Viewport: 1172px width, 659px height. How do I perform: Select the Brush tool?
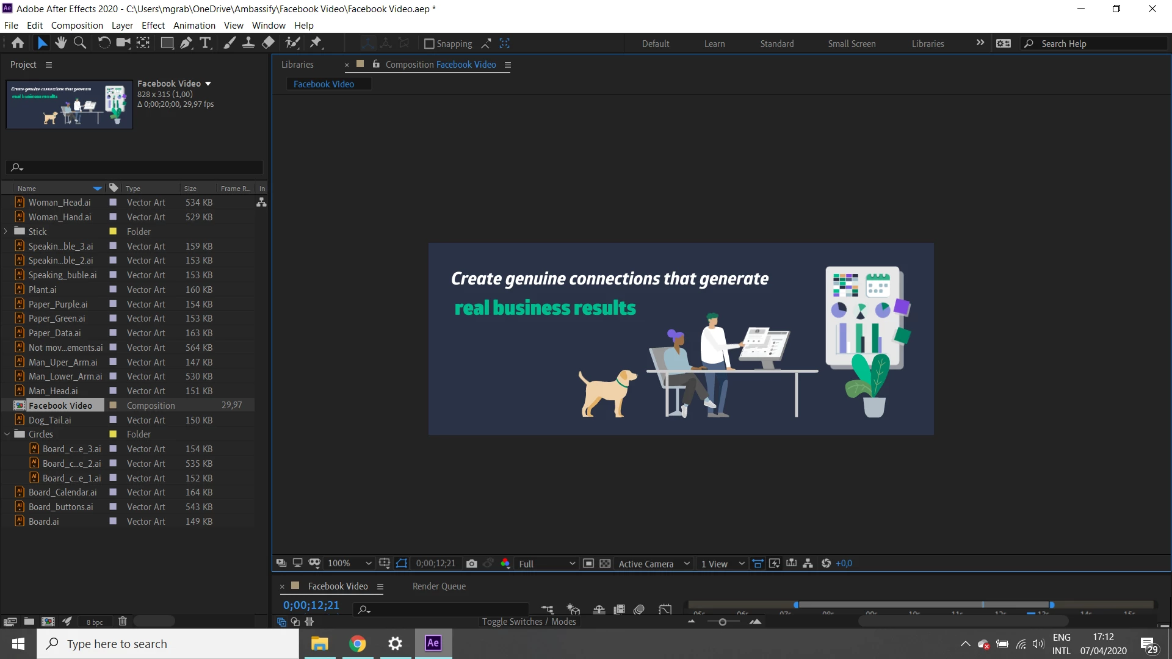[x=229, y=43]
